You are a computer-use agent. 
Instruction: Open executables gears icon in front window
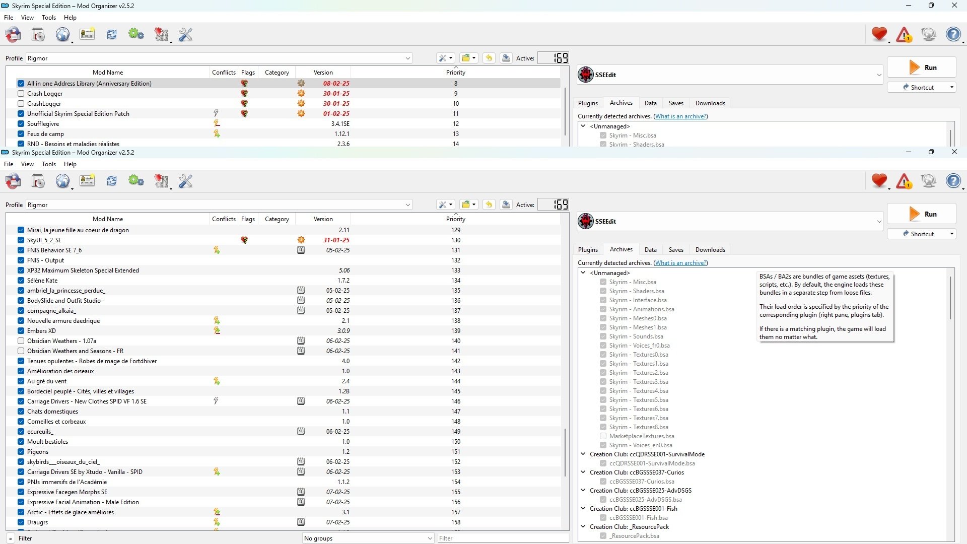click(136, 181)
